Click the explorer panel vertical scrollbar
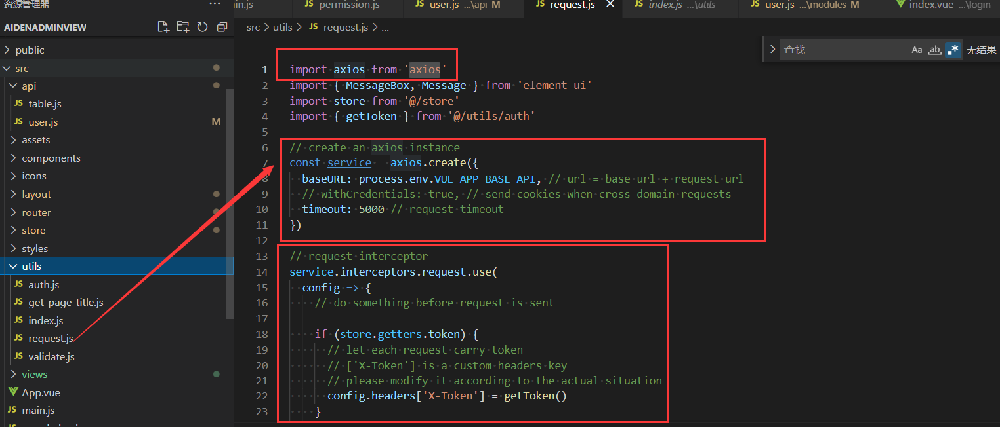1000x427 pixels. pos(230,203)
